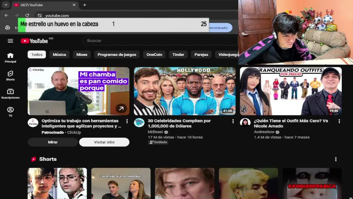Open the MrBeast channel name link

(156, 132)
